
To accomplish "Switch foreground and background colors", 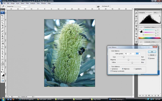I will tap(4, 72).
